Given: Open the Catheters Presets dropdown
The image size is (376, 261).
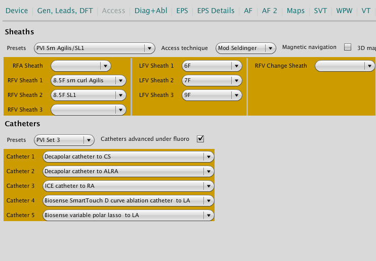Looking at the screenshot, I should click(64, 140).
